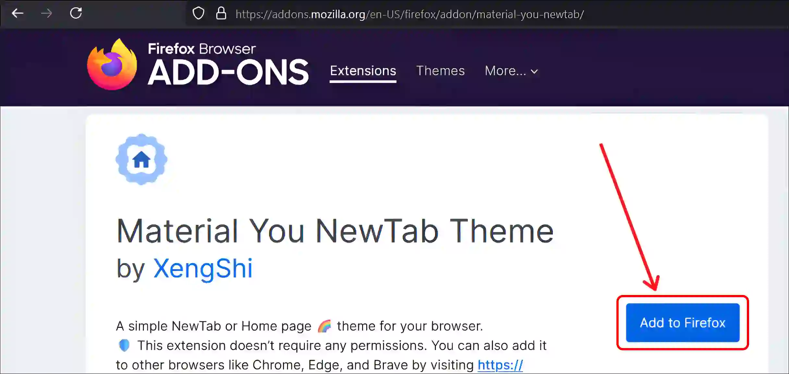Click Add to Firefox button
This screenshot has width=789, height=374.
point(682,322)
